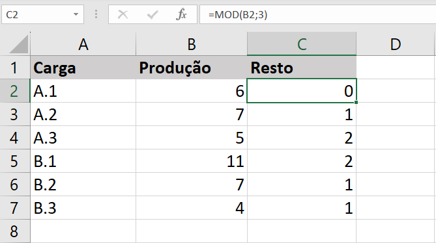Select the Produção header cell
Image resolution: width=436 pixels, height=243 pixels.
[x=192, y=68]
